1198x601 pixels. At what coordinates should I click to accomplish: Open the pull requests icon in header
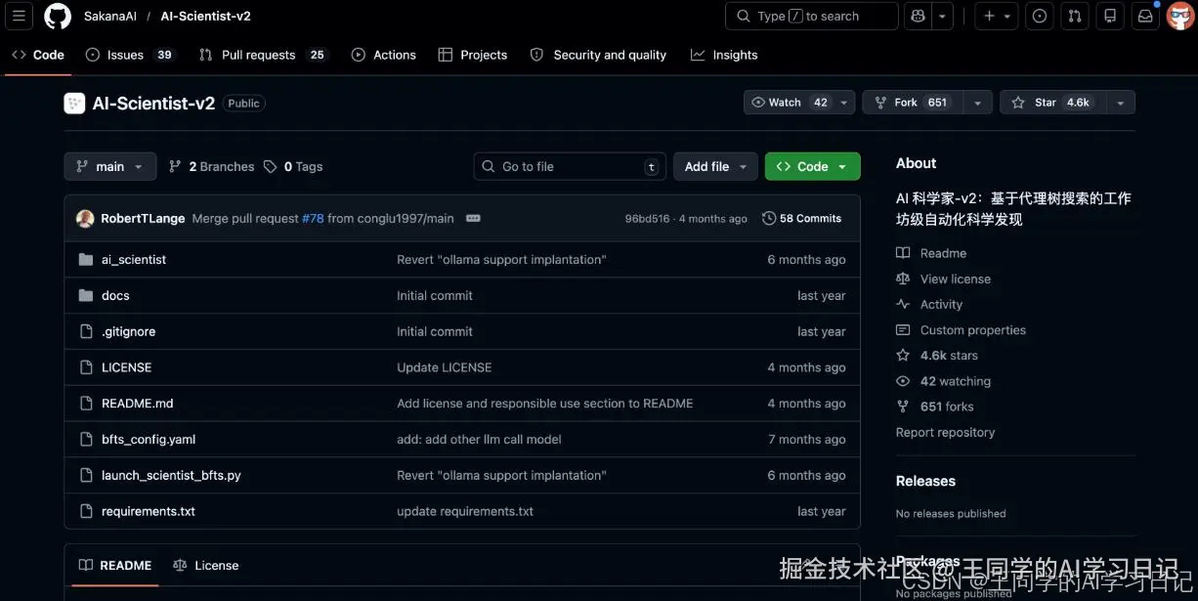(1075, 16)
